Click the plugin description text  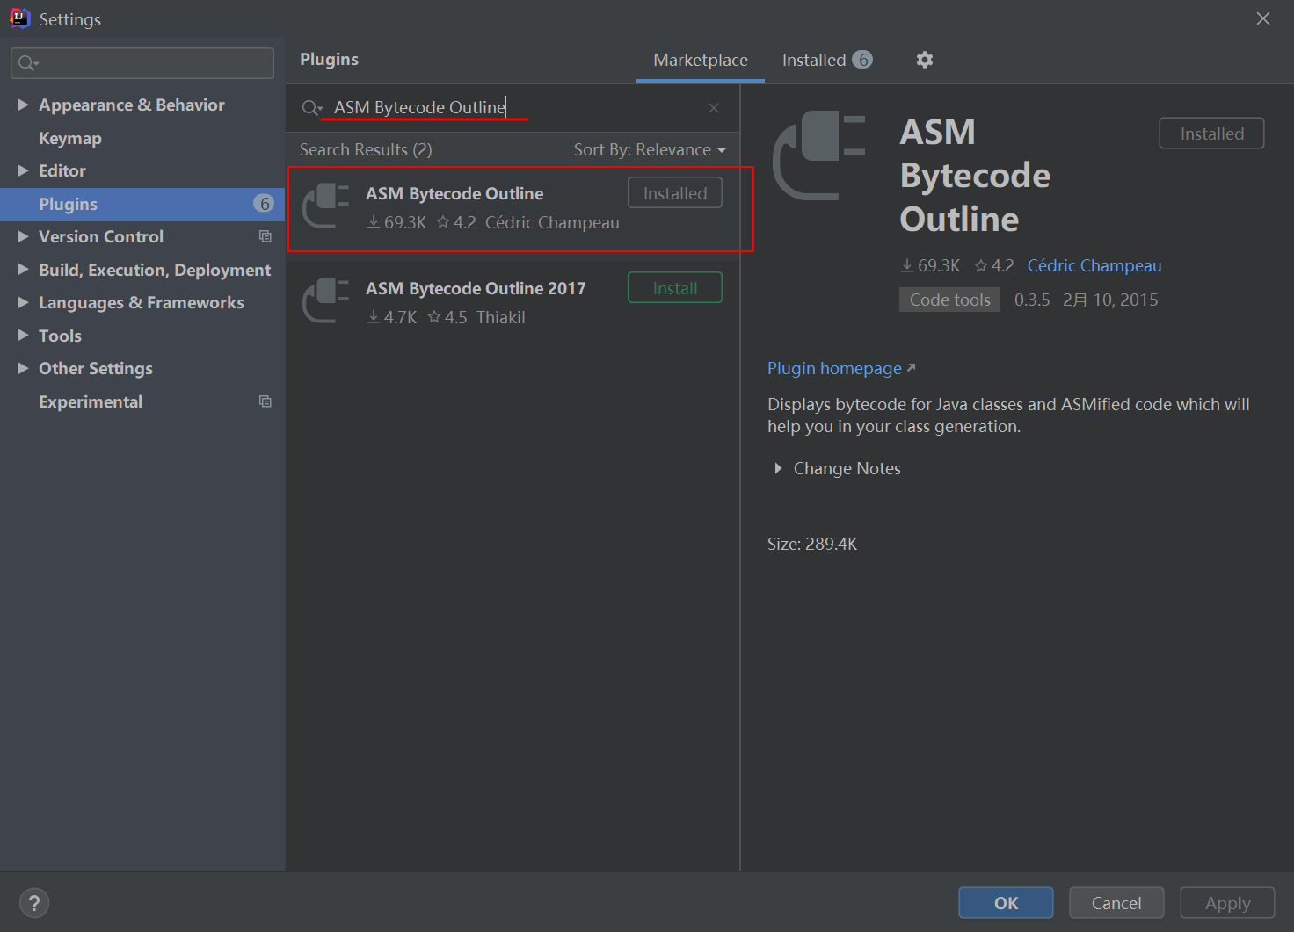tap(1008, 415)
